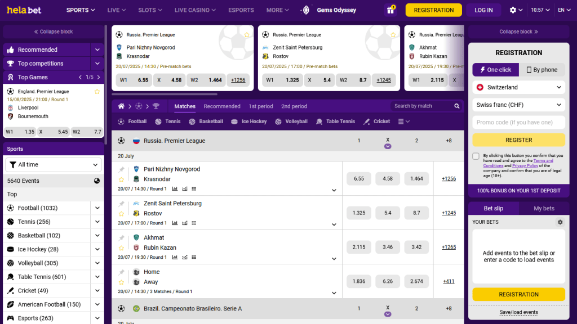577x324 pixels.
Task: Click the top REGISTRATION button
Action: pos(433,10)
